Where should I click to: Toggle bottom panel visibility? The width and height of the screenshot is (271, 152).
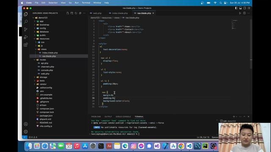(x=241, y=8)
